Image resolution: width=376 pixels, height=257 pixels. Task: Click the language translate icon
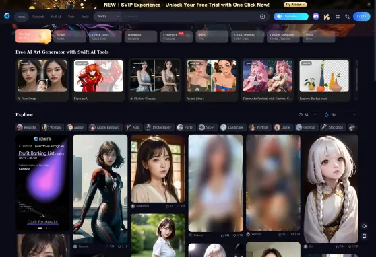click(x=347, y=17)
